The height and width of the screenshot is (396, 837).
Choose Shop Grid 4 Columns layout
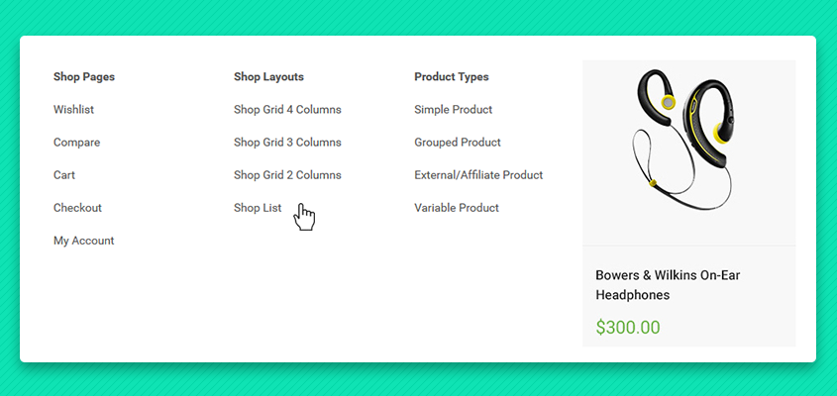287,110
